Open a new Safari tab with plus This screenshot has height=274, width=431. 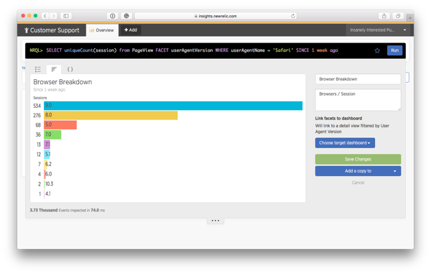410,18
